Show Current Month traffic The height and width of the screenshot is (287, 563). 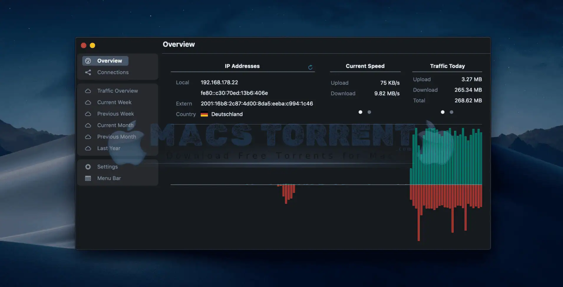[x=115, y=125]
